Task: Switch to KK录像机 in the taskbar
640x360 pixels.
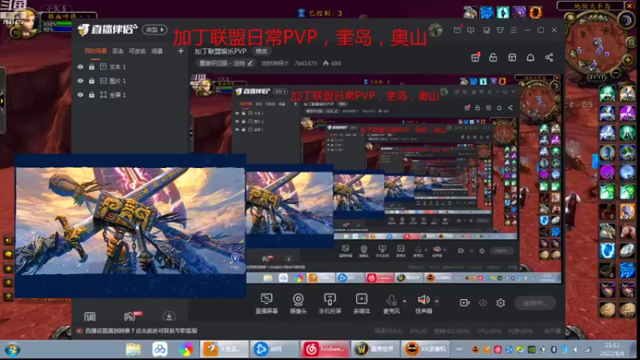Action: (x=426, y=350)
